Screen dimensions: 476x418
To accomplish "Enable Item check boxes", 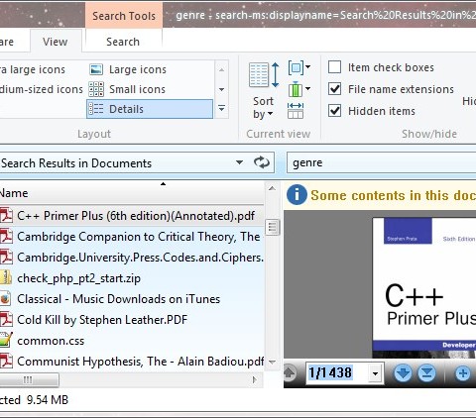I will 334,67.
